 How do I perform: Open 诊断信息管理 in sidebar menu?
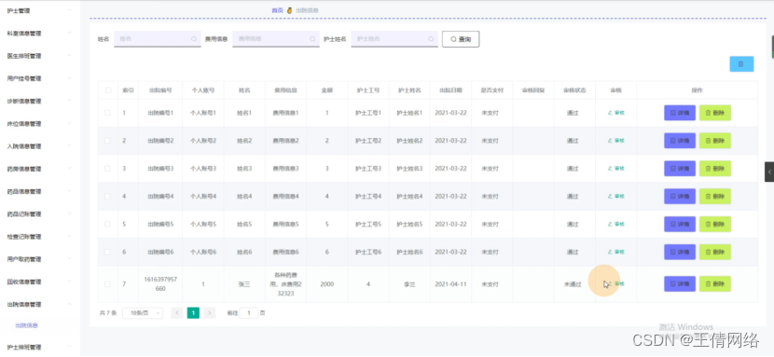click(x=39, y=101)
